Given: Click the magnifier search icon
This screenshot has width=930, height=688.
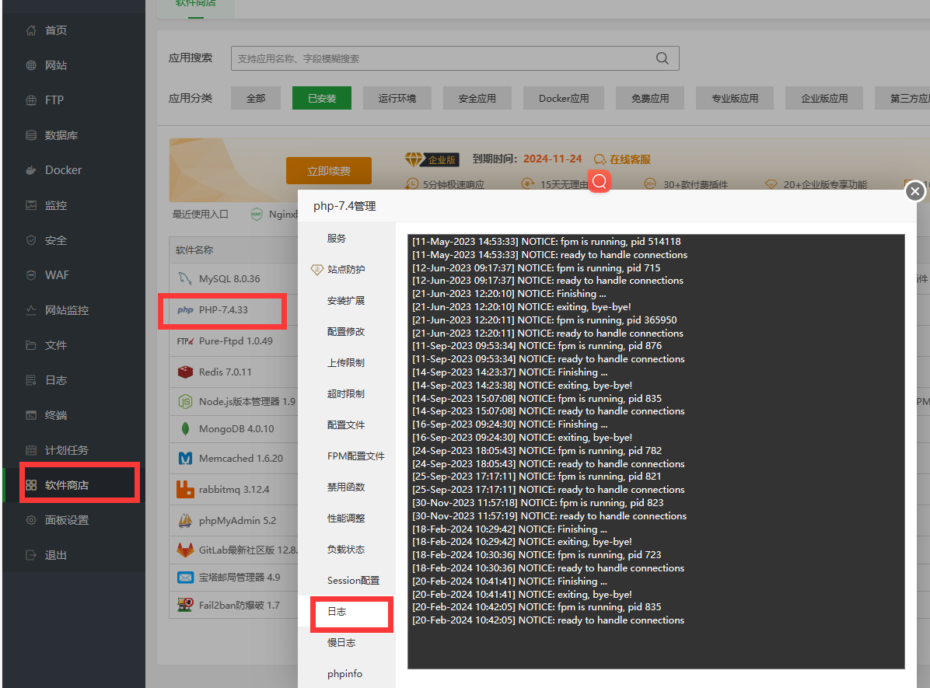Looking at the screenshot, I should (x=662, y=58).
